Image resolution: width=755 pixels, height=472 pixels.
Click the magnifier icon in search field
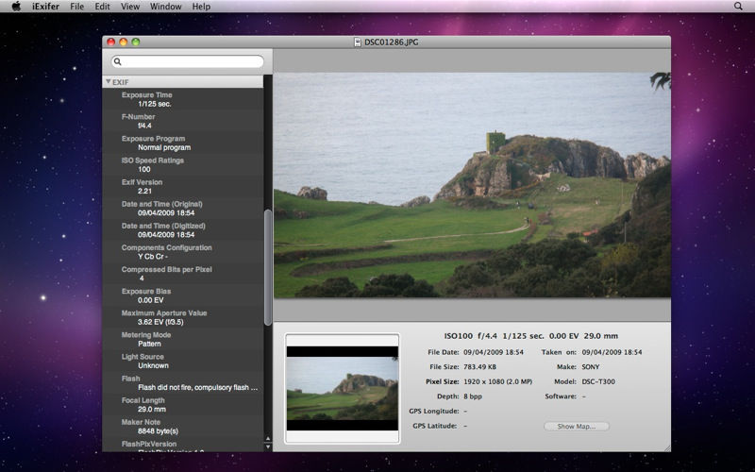(118, 61)
